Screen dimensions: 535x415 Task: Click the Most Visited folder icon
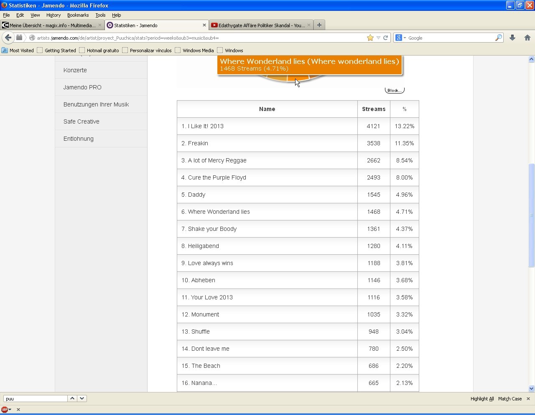[4, 51]
